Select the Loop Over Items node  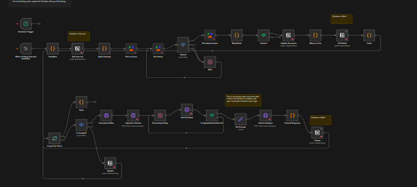coord(55,138)
